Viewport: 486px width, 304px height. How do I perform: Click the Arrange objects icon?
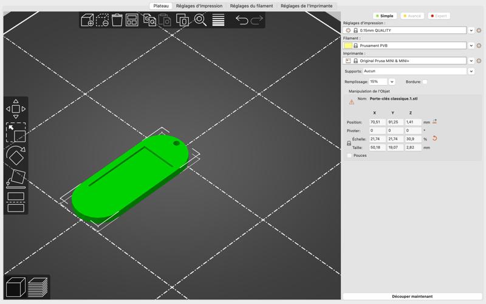point(132,20)
